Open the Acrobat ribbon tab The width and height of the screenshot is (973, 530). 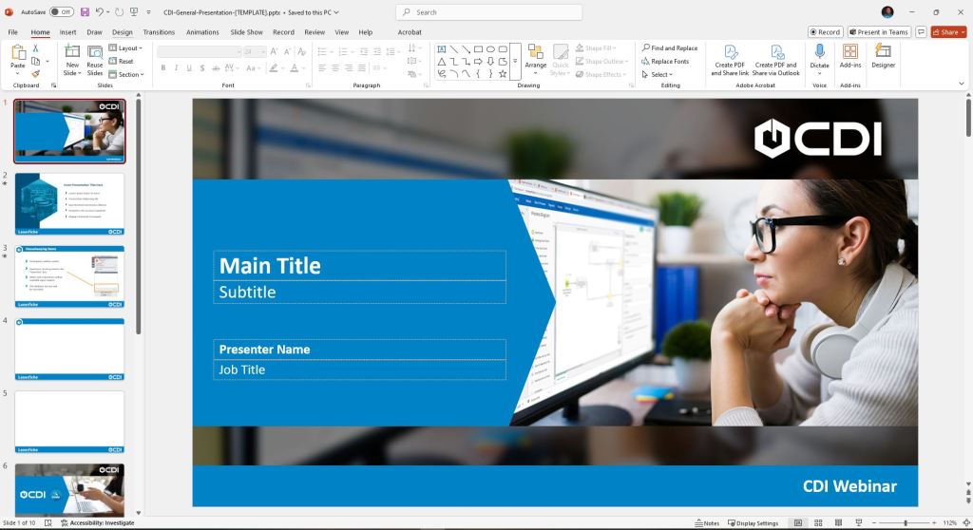click(x=409, y=31)
